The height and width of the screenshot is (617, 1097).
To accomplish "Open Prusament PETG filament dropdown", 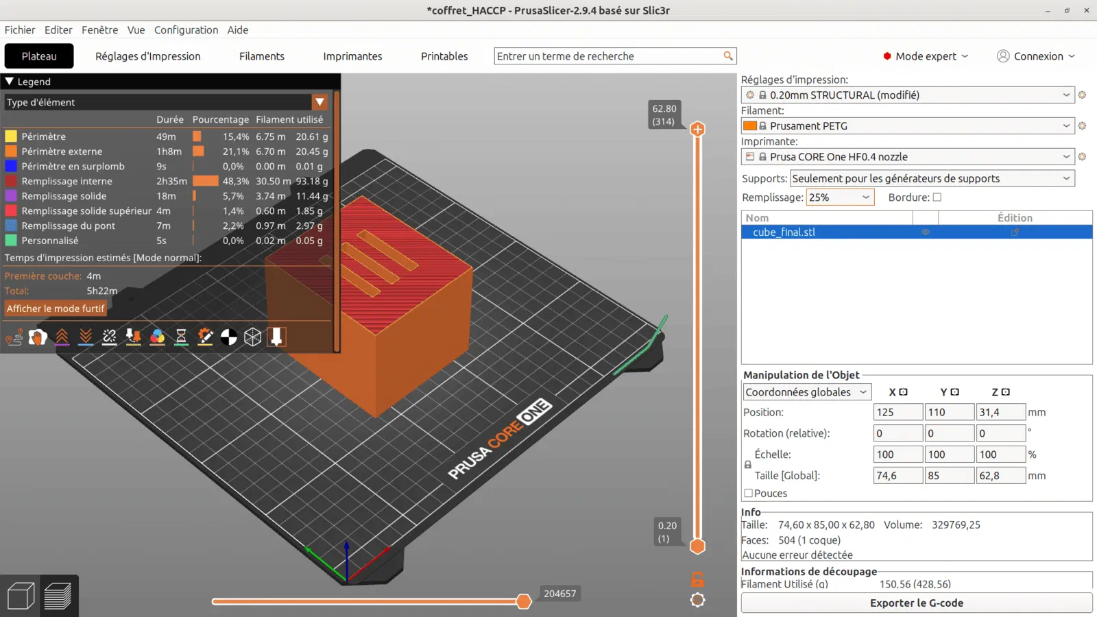I will (908, 126).
